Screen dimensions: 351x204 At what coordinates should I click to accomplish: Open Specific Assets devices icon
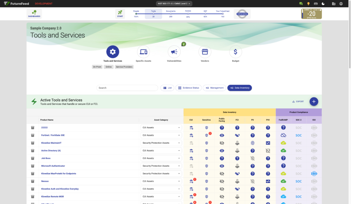(x=144, y=52)
